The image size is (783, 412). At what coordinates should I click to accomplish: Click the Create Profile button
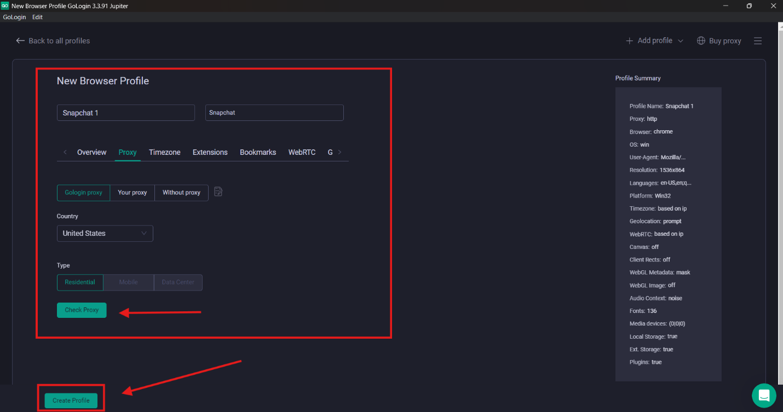(x=71, y=401)
